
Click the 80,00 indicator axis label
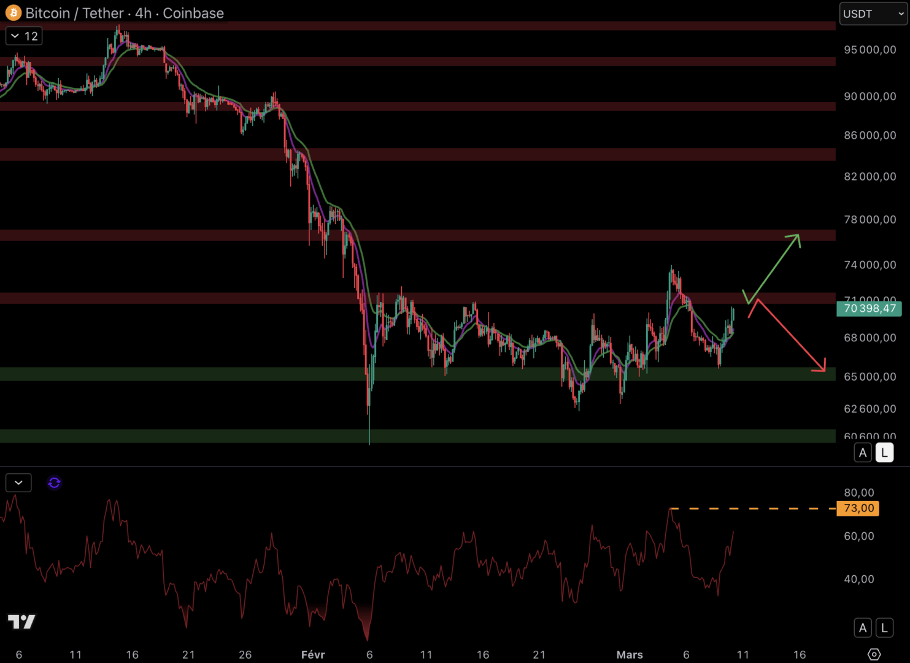[x=859, y=493]
